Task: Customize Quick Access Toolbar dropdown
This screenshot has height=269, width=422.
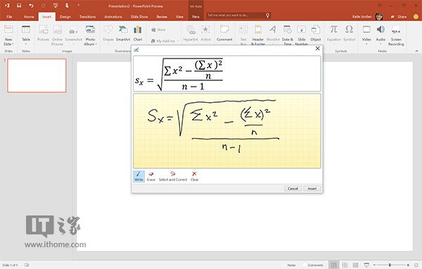Action: click(79, 6)
